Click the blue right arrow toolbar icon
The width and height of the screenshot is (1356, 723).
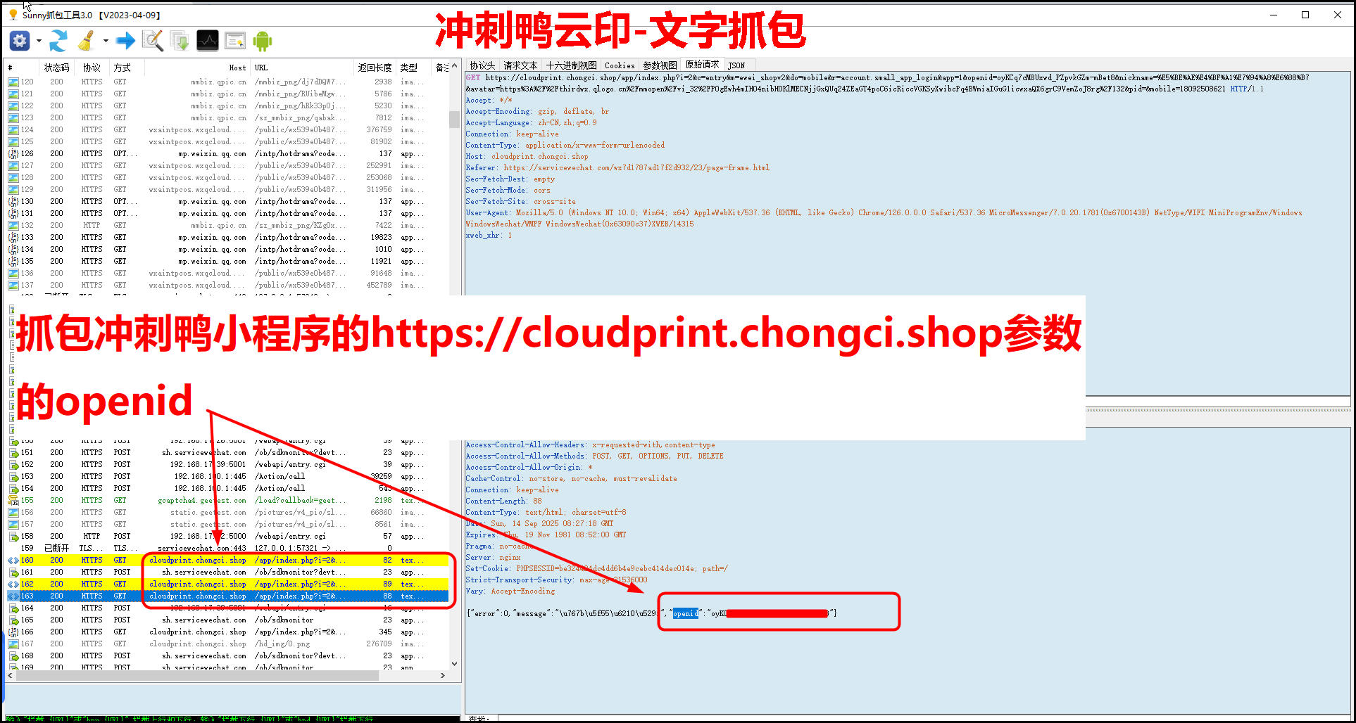pos(125,41)
